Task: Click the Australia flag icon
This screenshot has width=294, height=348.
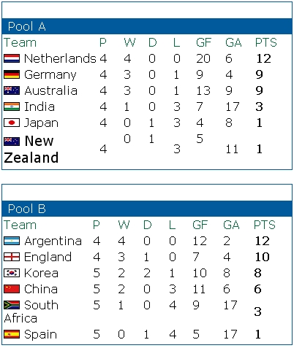Action: 12,90
